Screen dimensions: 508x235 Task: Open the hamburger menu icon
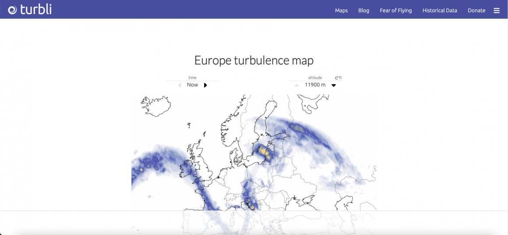497,11
